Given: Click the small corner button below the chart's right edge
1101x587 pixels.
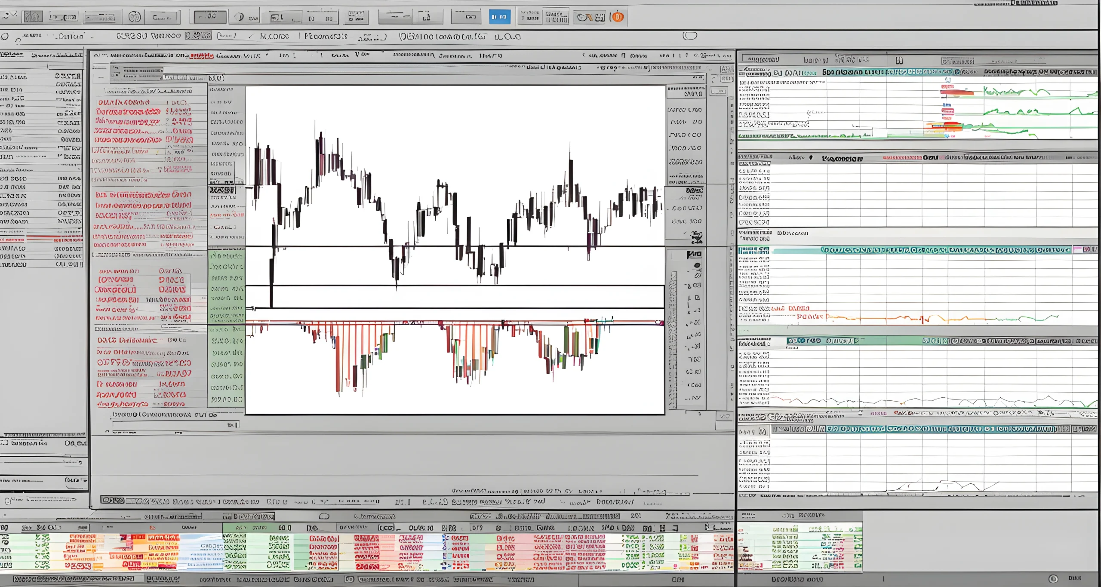Looking at the screenshot, I should click(725, 417).
